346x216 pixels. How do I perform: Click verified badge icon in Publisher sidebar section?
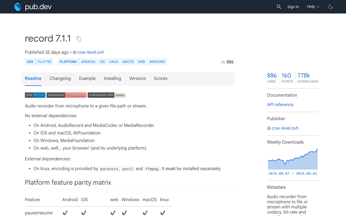[x=269, y=128]
